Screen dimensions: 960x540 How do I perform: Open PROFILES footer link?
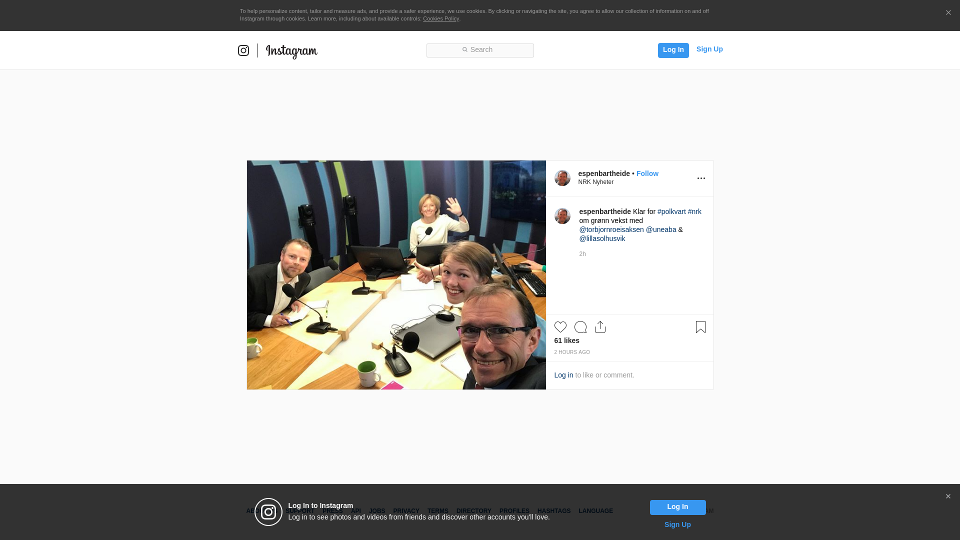click(x=514, y=511)
